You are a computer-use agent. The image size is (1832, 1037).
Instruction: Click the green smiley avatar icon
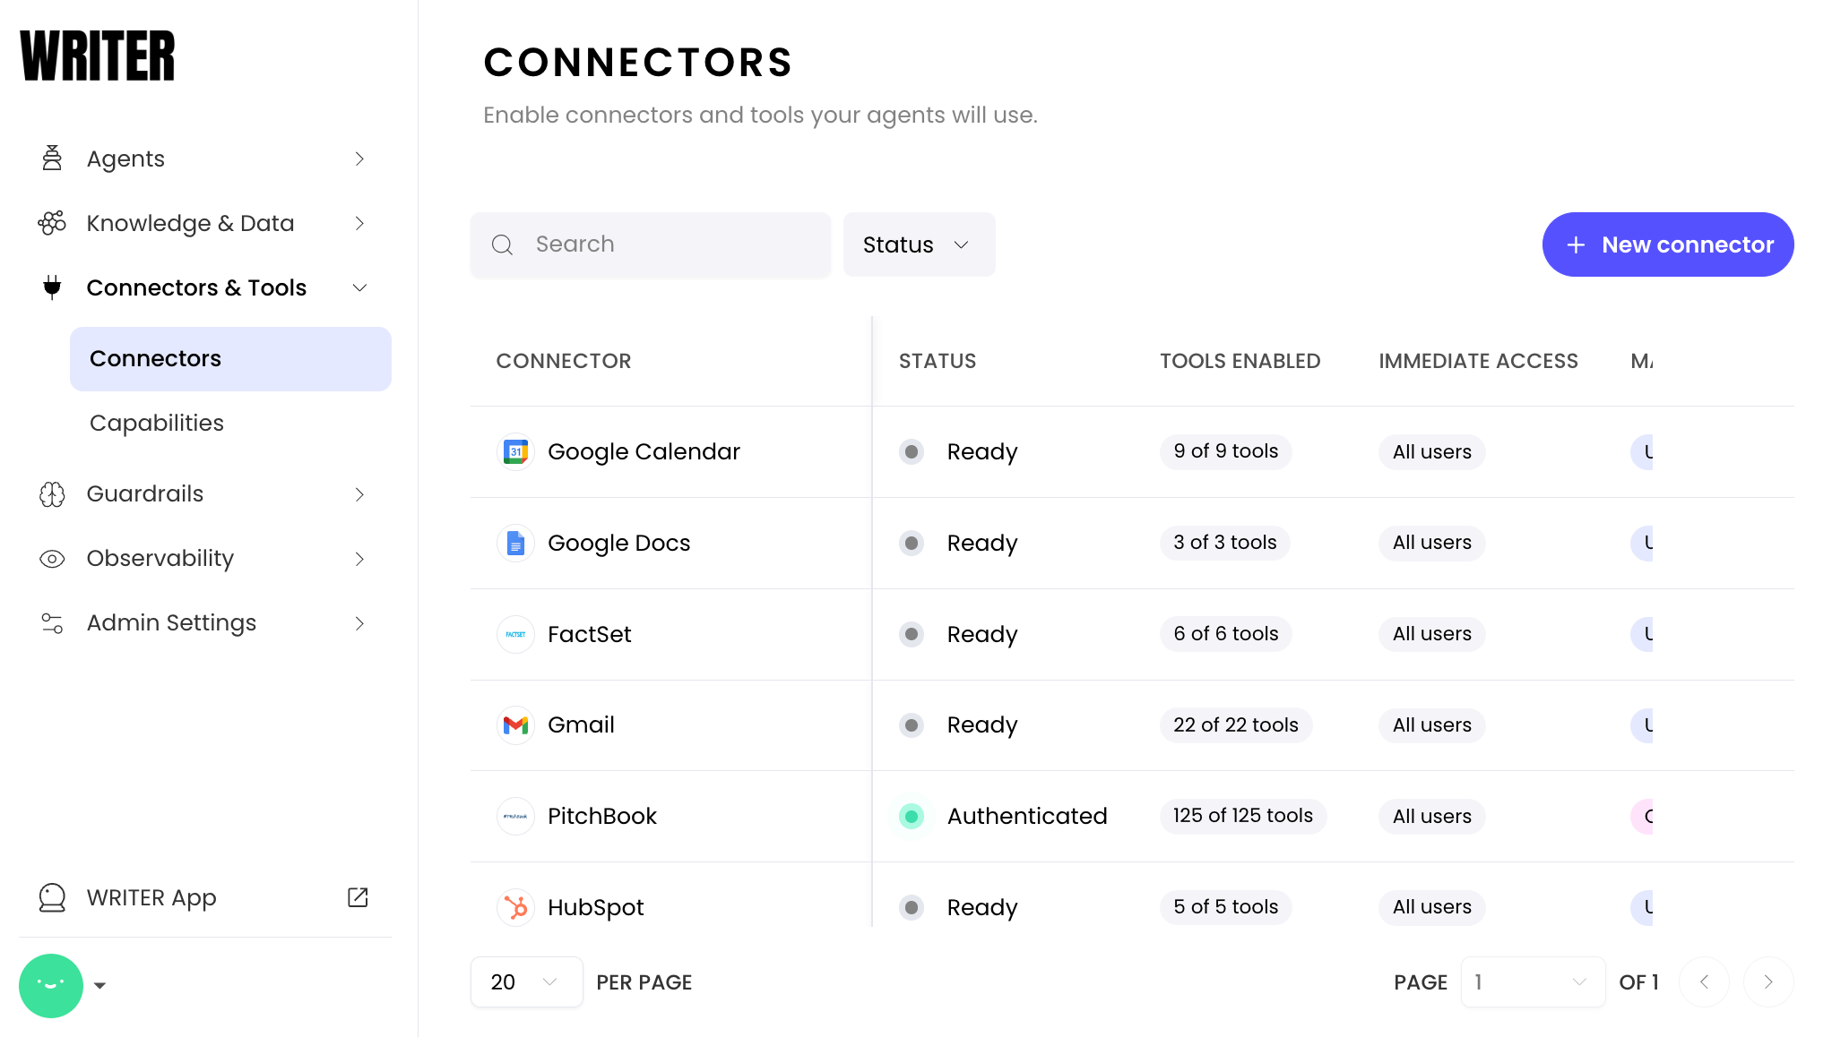(x=51, y=985)
